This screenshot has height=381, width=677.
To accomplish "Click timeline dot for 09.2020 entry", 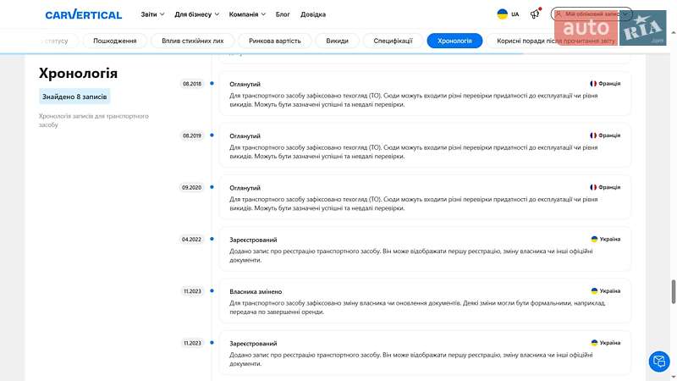I will (x=212, y=187).
